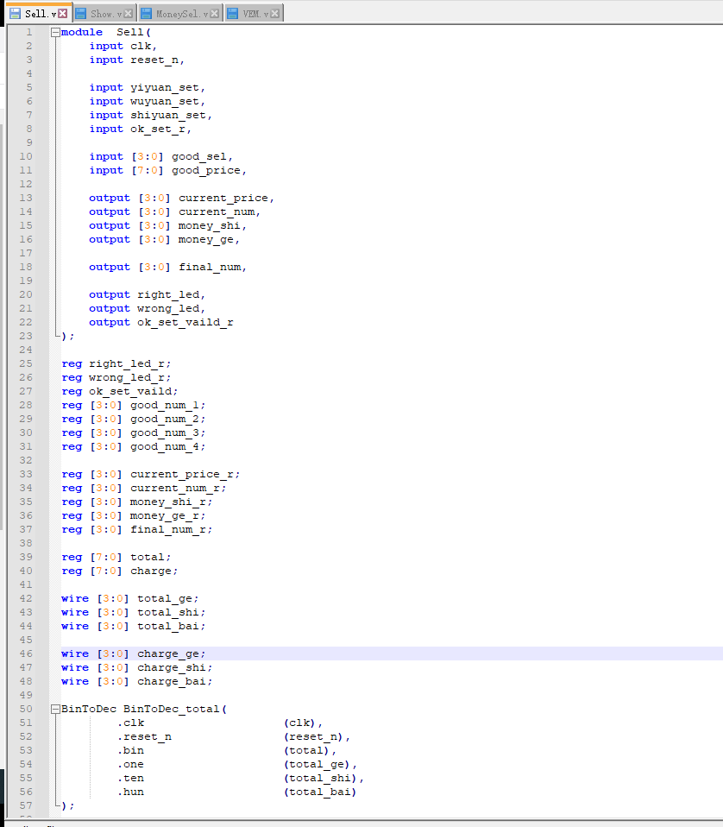Click the save icon on VEM.v tab
723x827 pixels.
pos(232,14)
